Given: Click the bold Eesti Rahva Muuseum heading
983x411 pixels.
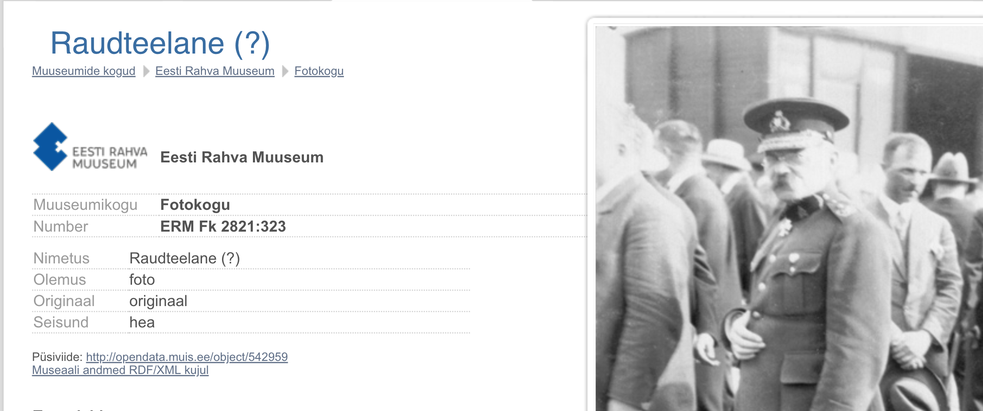Looking at the screenshot, I should coord(242,157).
